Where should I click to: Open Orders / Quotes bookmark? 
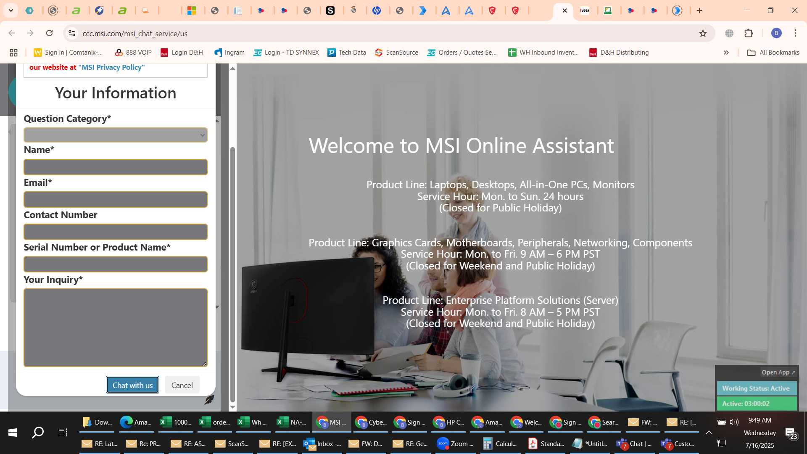point(462,53)
